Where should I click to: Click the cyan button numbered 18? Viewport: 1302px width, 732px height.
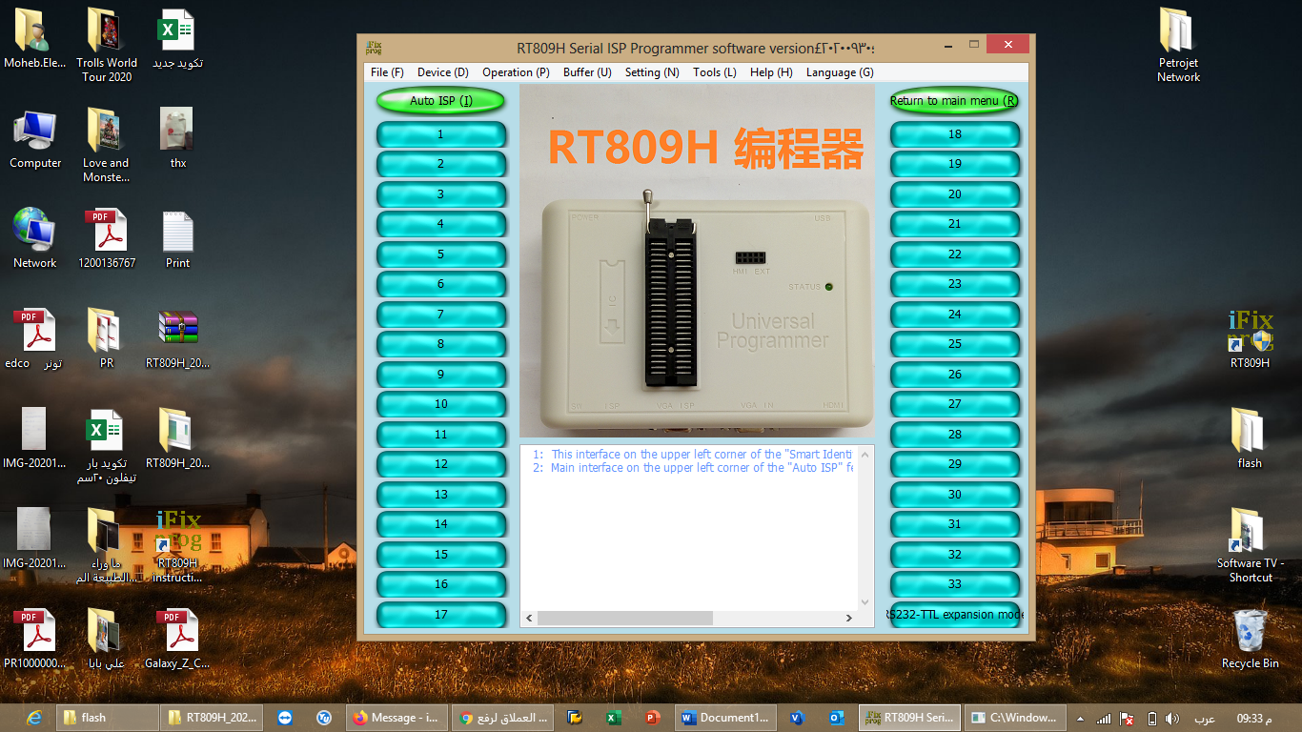[954, 134]
